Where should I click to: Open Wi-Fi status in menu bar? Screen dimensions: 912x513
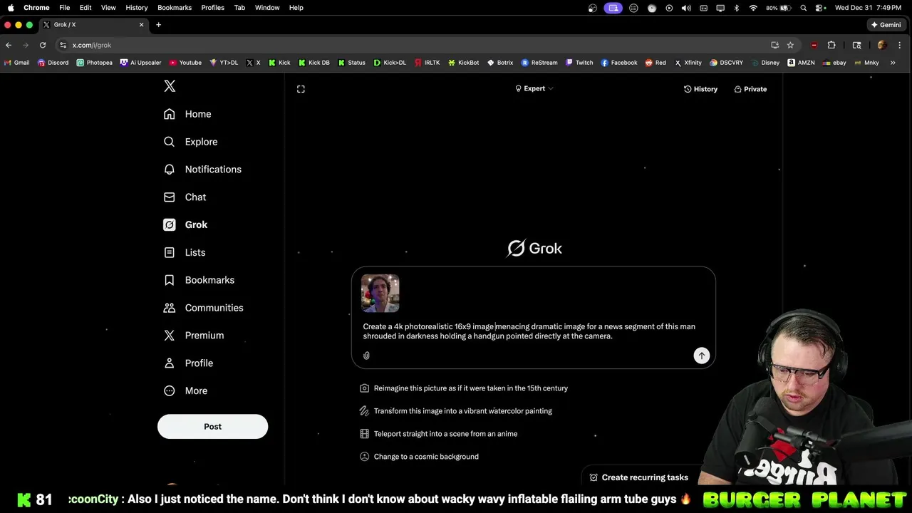(753, 8)
